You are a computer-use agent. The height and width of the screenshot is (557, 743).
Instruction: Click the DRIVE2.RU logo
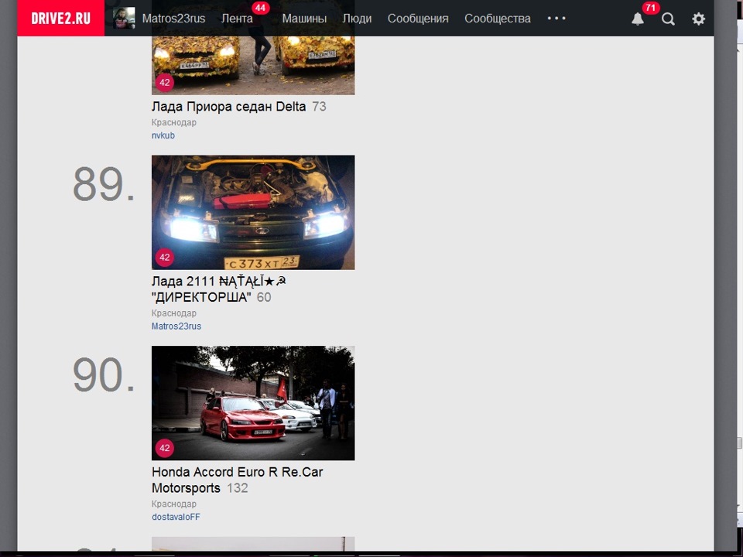[x=60, y=18]
